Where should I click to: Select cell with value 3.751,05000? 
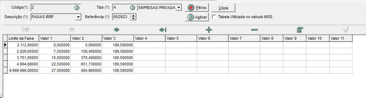point(23,58)
